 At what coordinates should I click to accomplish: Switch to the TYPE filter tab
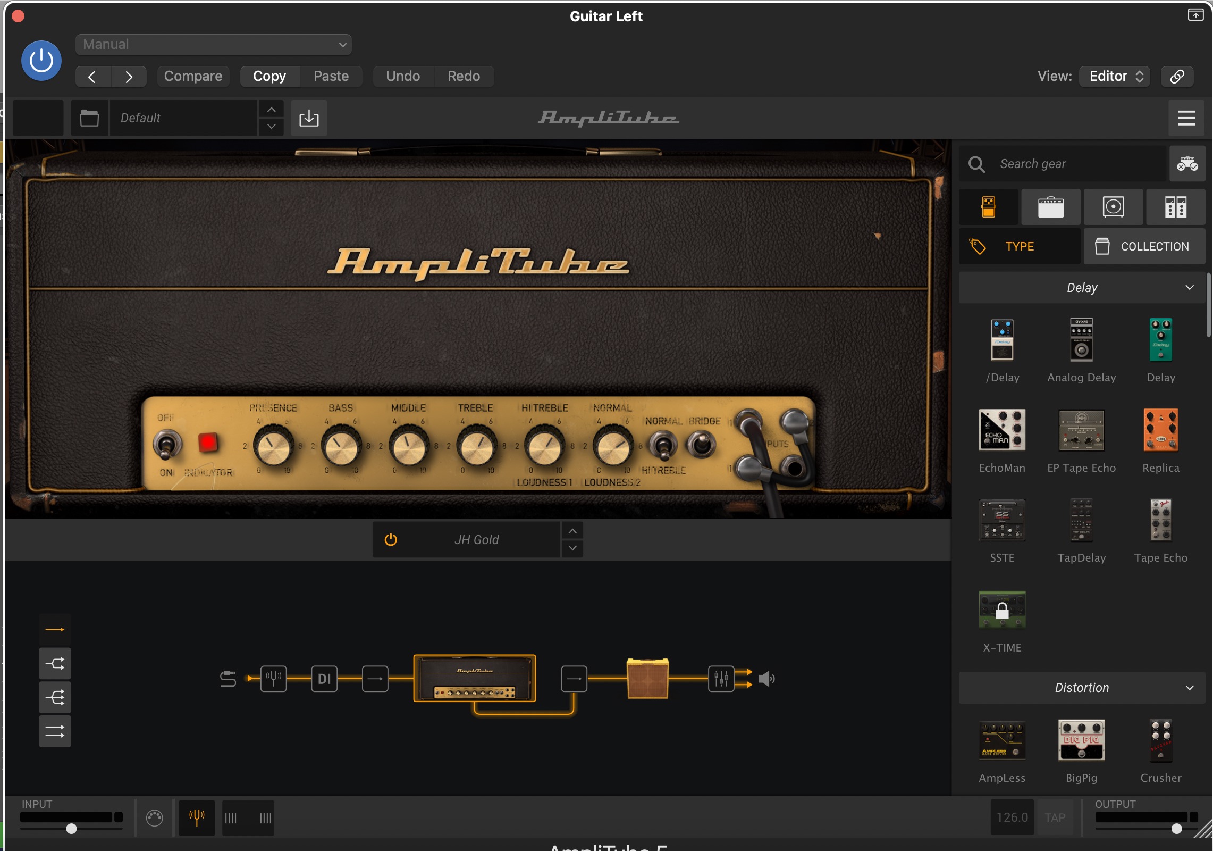click(x=1020, y=246)
